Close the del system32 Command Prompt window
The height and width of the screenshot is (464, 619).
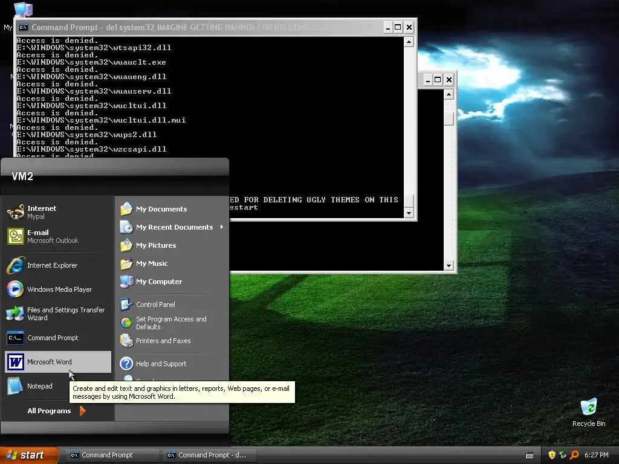point(409,27)
